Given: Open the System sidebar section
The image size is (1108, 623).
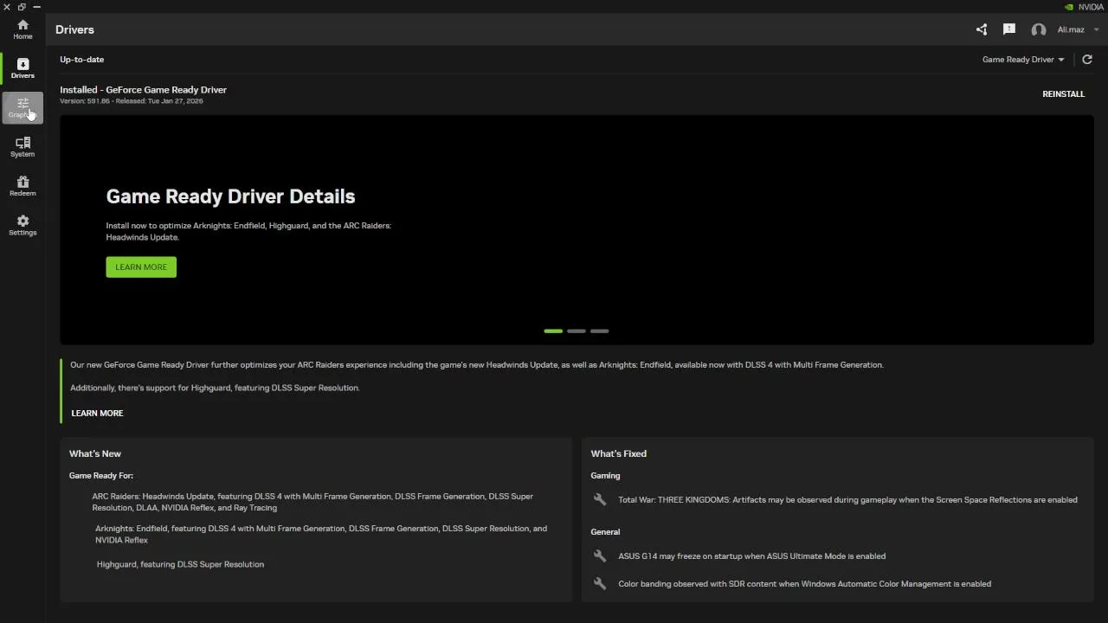Looking at the screenshot, I should pyautogui.click(x=23, y=147).
